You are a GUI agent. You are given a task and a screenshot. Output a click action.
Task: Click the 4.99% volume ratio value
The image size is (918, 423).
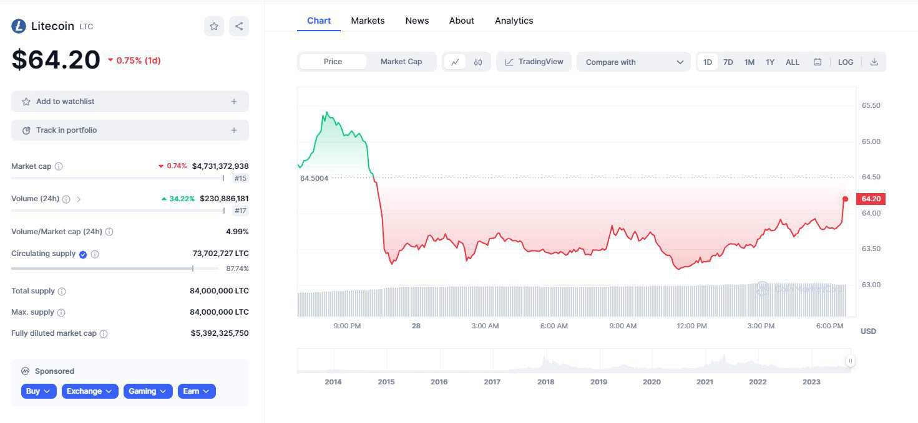click(237, 232)
